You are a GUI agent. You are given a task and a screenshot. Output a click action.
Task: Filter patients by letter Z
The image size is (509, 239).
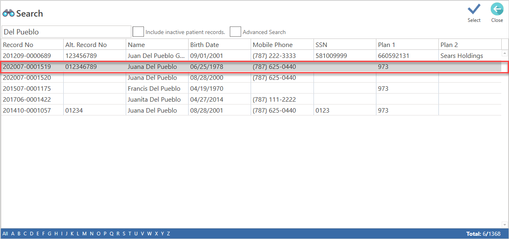pyautogui.click(x=168, y=234)
